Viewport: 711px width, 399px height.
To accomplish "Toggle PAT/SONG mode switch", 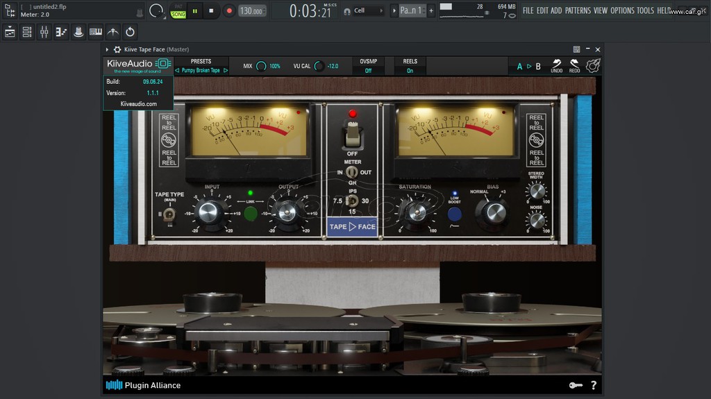I will point(178,11).
